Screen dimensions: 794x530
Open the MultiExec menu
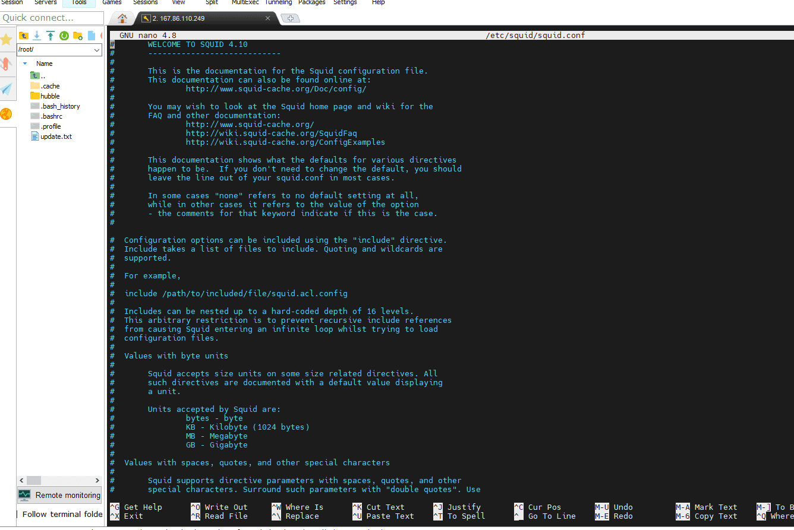245,2
